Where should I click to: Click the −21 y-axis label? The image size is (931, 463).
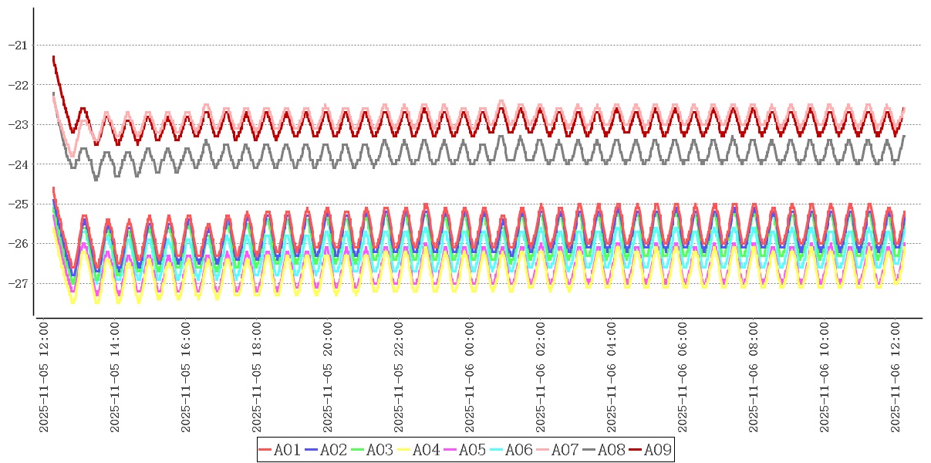(x=17, y=45)
